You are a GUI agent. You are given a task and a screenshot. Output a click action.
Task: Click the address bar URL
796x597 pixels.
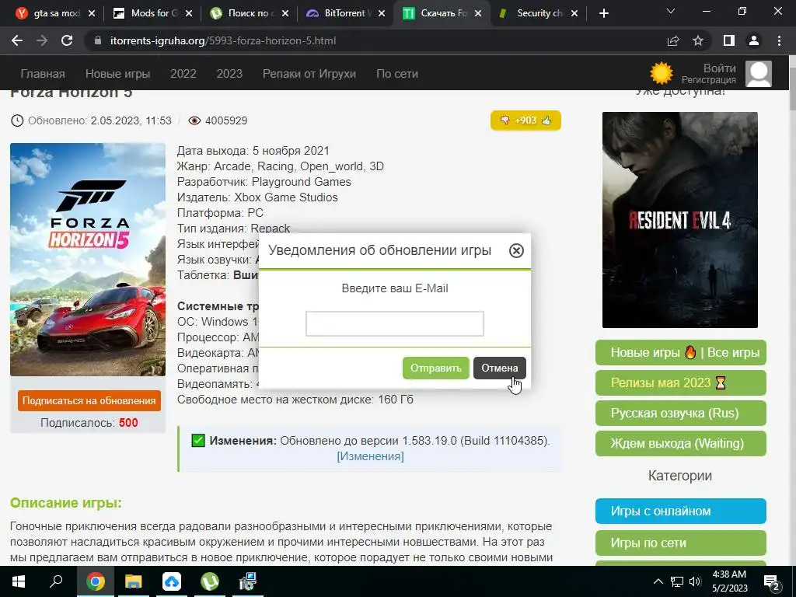[x=223, y=40]
